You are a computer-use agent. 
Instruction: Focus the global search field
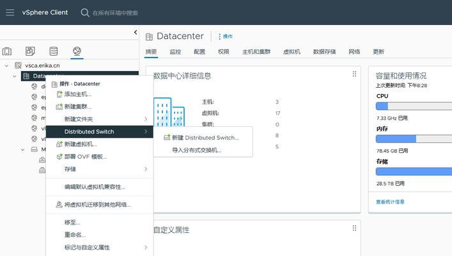[x=115, y=13]
